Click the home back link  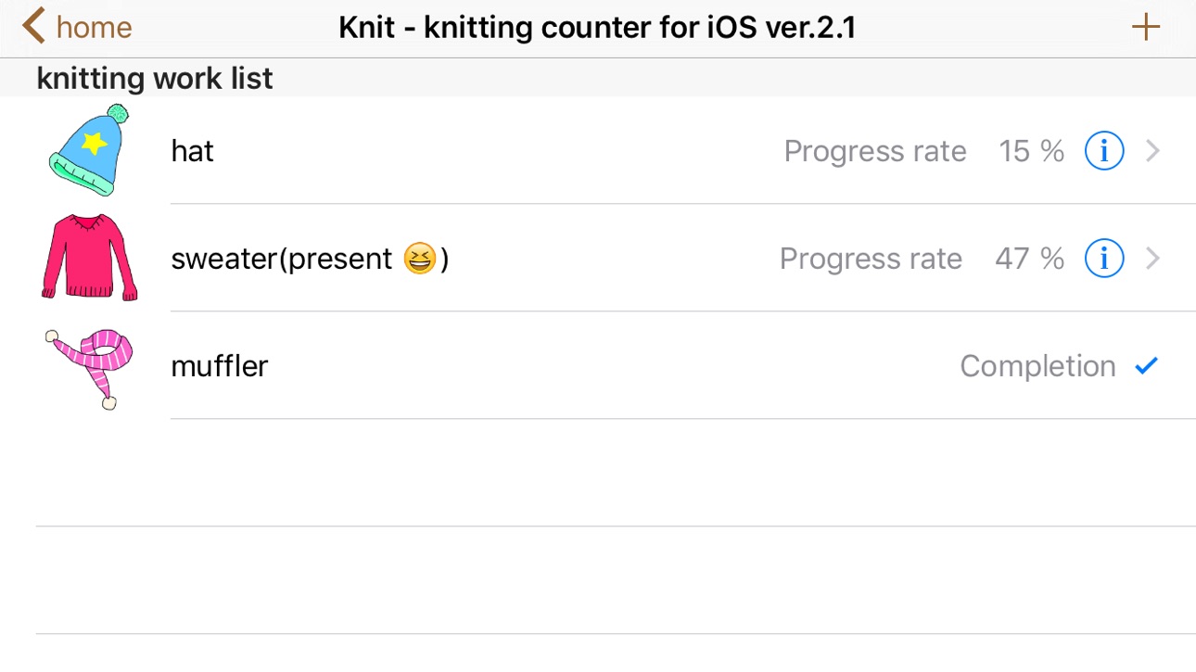[77, 27]
